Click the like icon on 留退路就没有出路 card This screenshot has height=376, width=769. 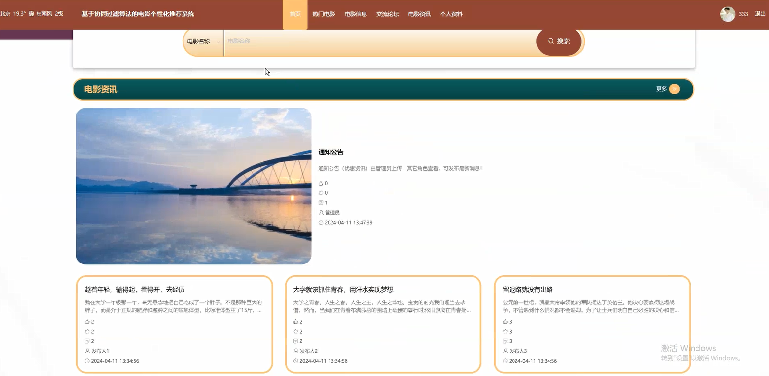pyautogui.click(x=505, y=321)
